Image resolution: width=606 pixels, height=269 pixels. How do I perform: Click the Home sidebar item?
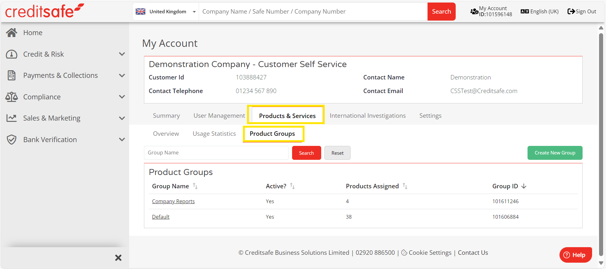coord(65,33)
